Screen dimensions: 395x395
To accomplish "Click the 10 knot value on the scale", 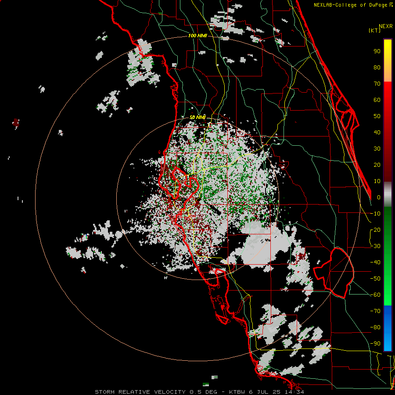I will pyautogui.click(x=377, y=181).
